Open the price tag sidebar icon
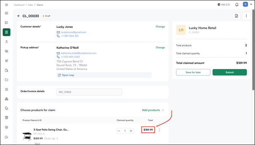Screen dimensions: 255x145 coord(6,108)
